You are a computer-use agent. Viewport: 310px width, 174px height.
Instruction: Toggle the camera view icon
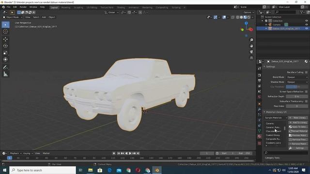coord(251,52)
